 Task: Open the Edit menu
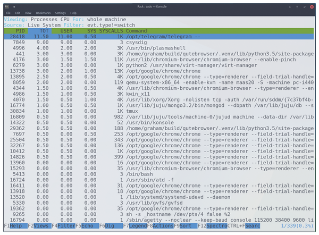point(18,13)
